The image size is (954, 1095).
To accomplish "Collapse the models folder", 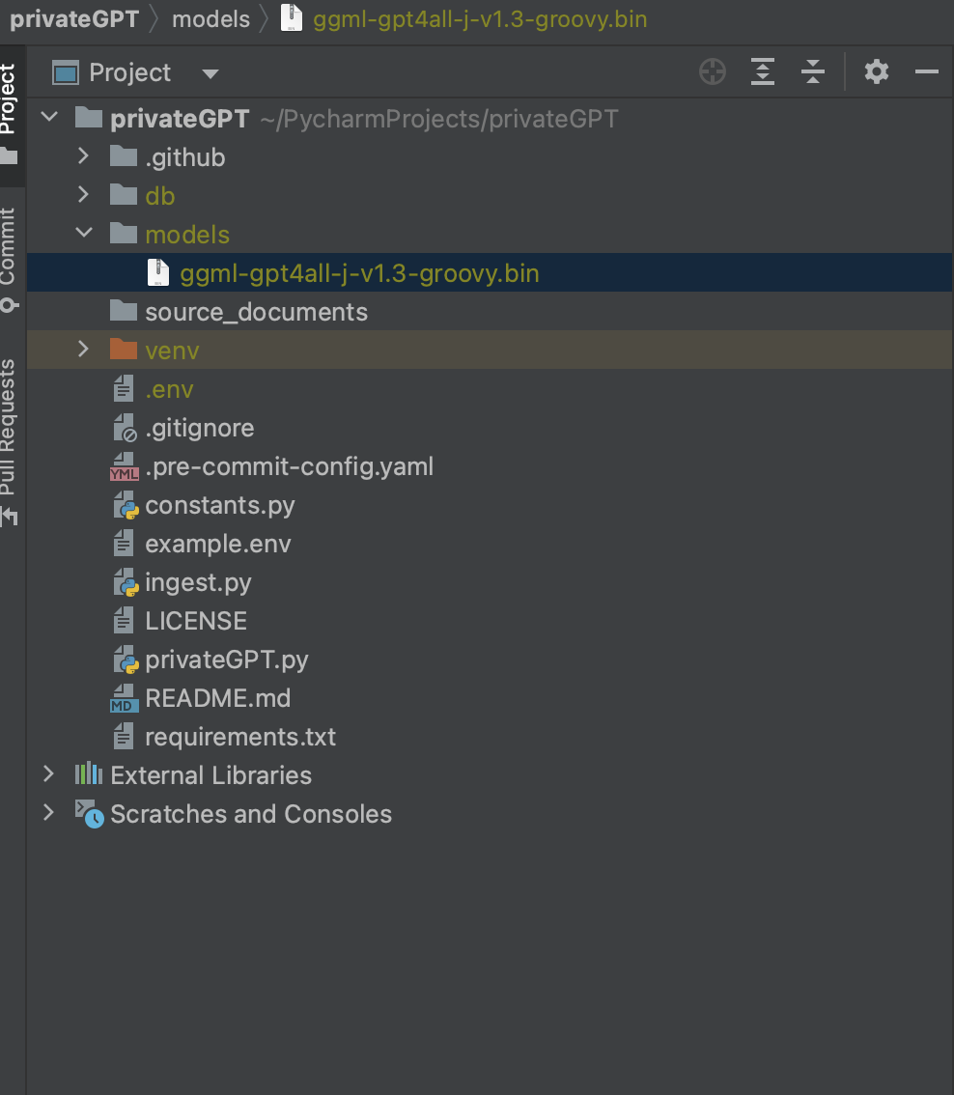I will point(84,234).
